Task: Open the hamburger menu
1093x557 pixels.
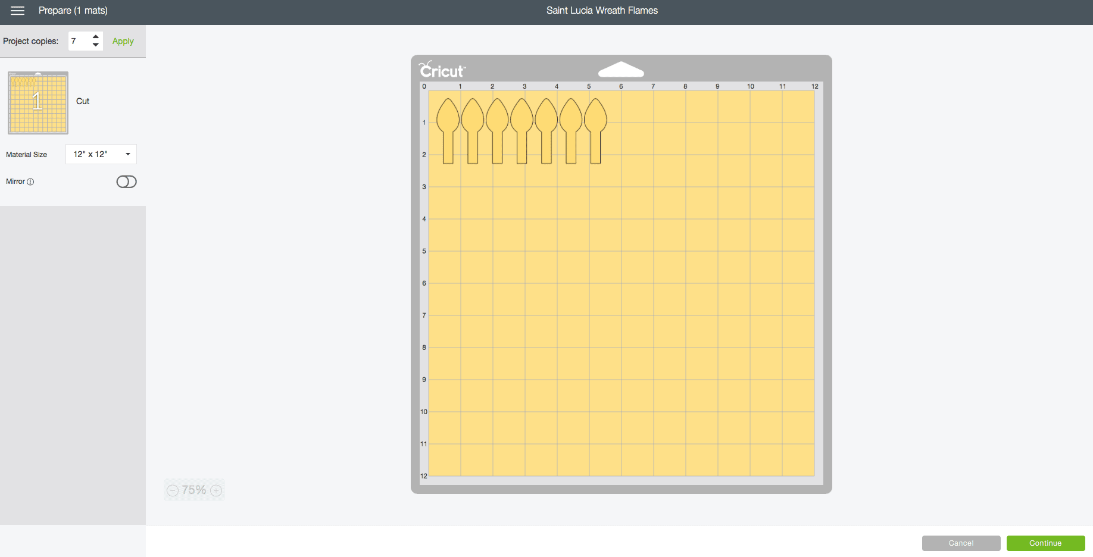Action: pos(17,11)
